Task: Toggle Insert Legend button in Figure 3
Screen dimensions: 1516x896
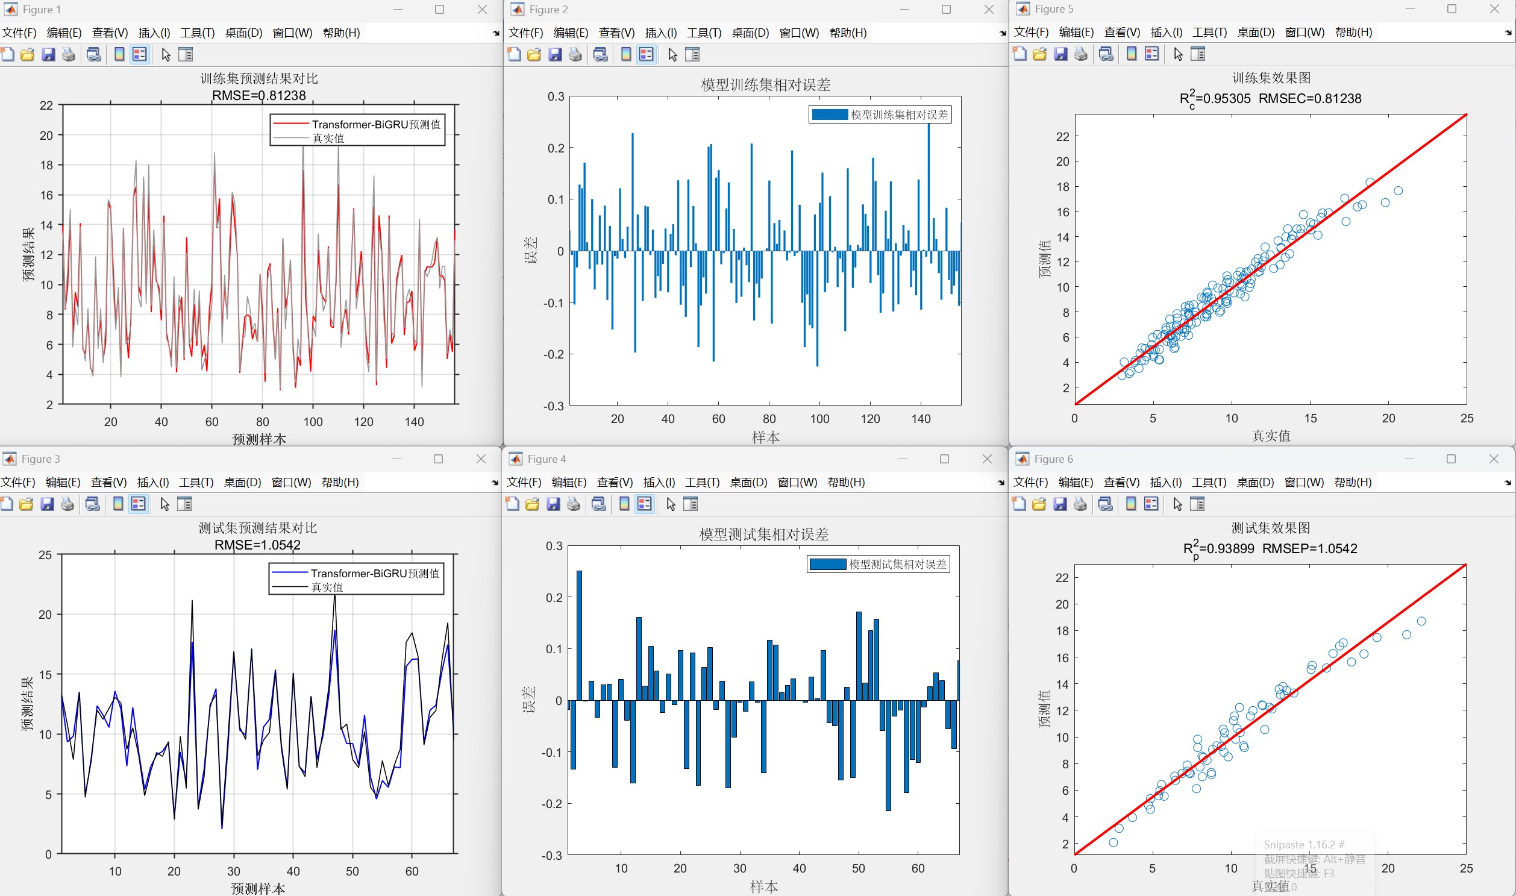Action: (x=138, y=504)
